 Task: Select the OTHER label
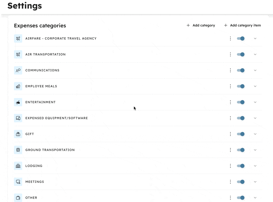(x=31, y=198)
